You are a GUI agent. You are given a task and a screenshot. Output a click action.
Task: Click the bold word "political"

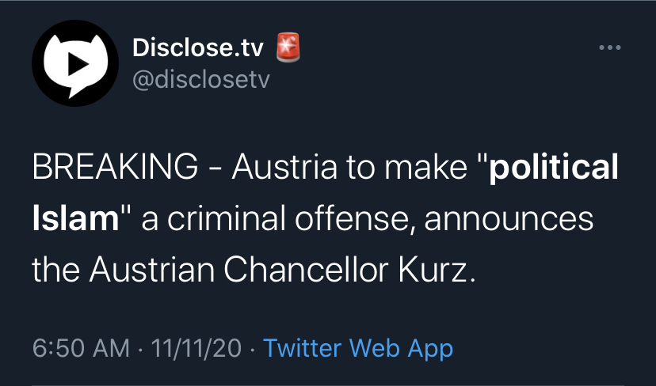pos(554,168)
